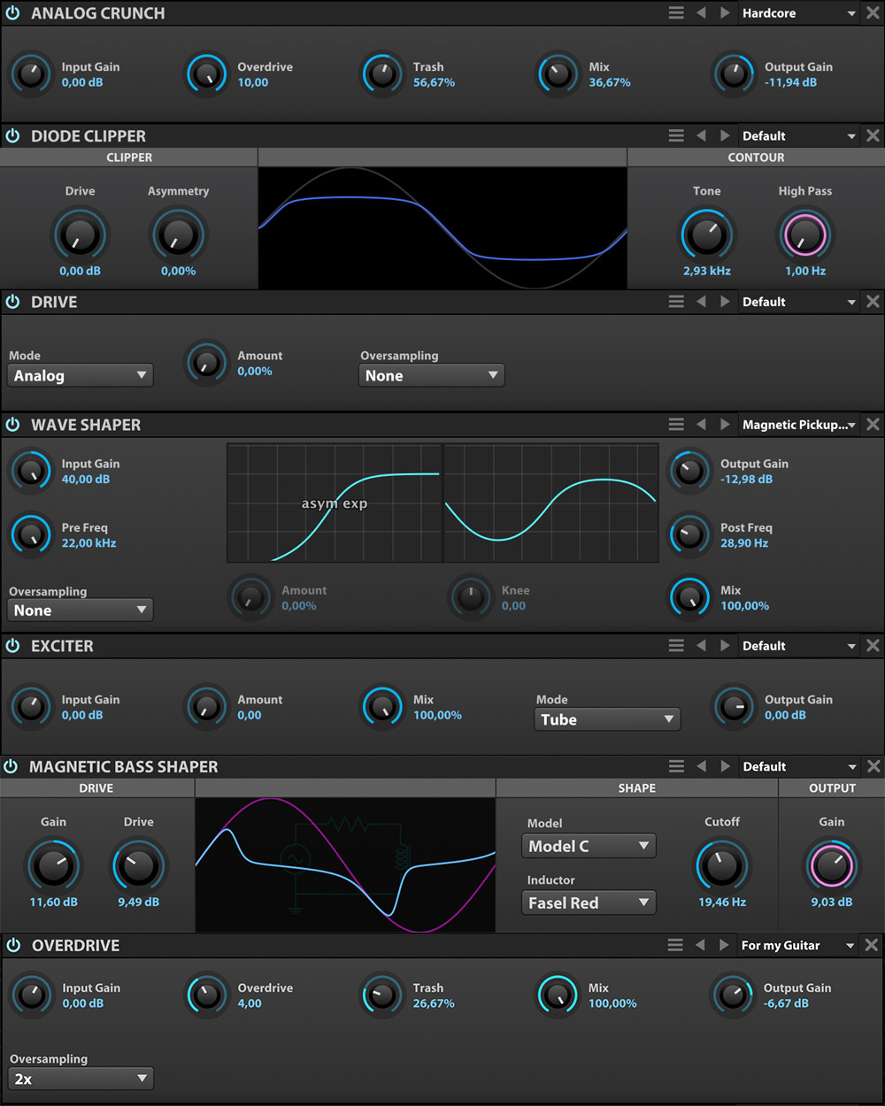Viewport: 885px width, 1106px height.
Task: Click Bass Shaper Cutoff knob
Action: tap(722, 866)
